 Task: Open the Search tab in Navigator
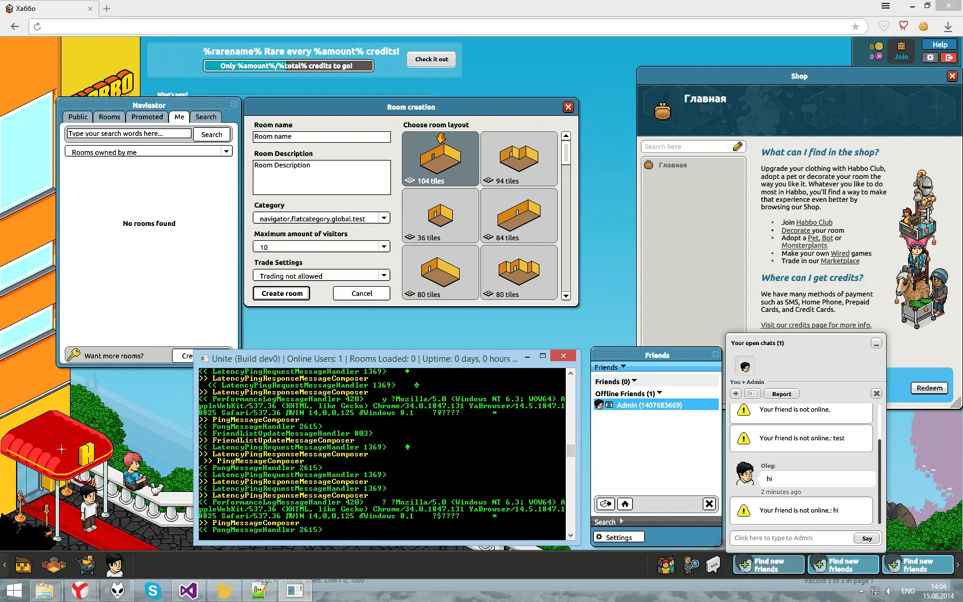(206, 117)
